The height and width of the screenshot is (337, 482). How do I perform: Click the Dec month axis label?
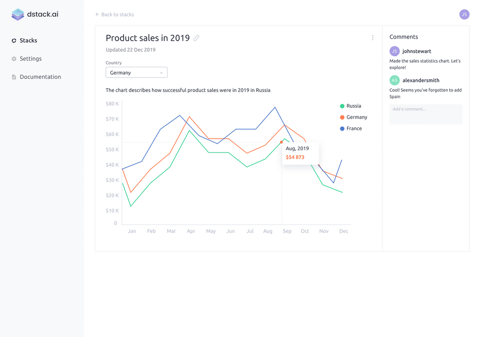click(x=343, y=231)
